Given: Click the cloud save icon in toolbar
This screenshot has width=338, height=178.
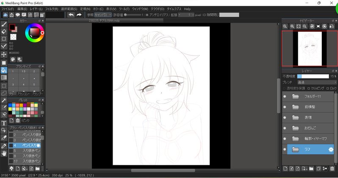Looking at the screenshot, I should click(5, 15).
